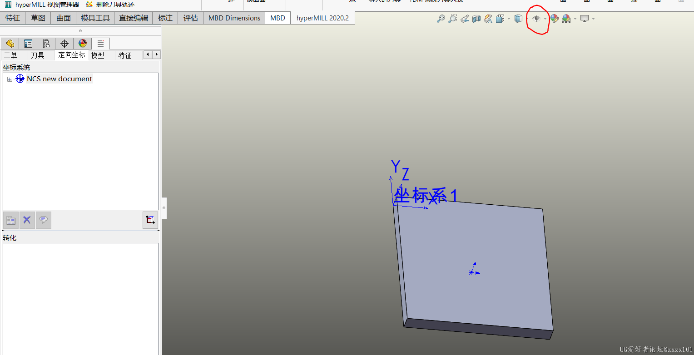Toggle Hide/Show Items eye icon
This screenshot has height=355, width=694.
click(x=536, y=19)
